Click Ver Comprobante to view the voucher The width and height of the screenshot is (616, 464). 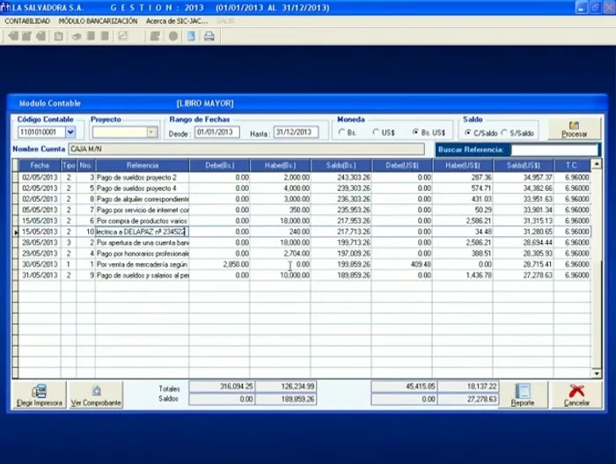tap(96, 395)
